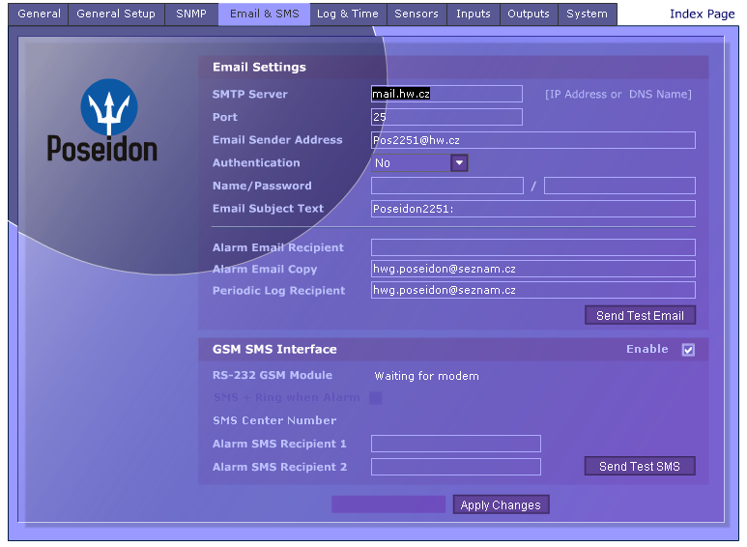Send a test email
The image size is (747, 547).
(x=640, y=315)
